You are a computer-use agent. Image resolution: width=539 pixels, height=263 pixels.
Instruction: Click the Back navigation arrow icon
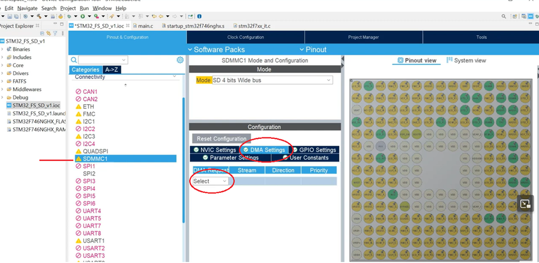point(161,16)
